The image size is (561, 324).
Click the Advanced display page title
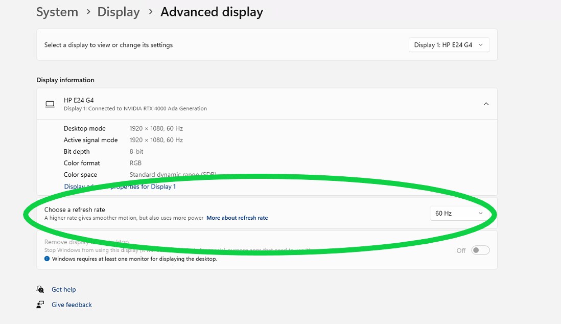click(212, 12)
